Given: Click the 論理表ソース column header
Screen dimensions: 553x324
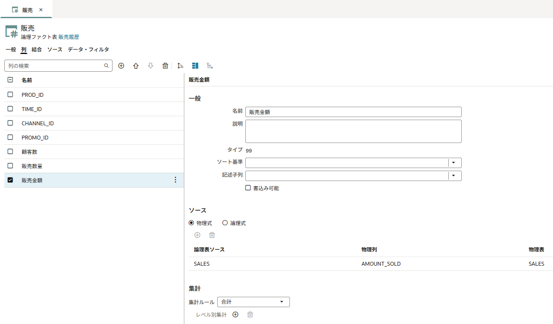Looking at the screenshot, I should coord(209,250).
